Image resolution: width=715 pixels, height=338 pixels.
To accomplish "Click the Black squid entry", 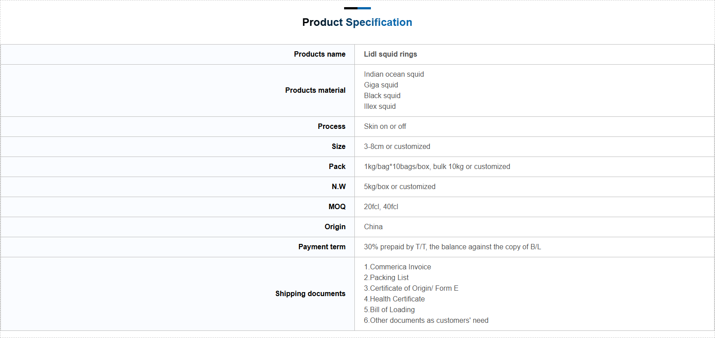I will click(x=382, y=95).
